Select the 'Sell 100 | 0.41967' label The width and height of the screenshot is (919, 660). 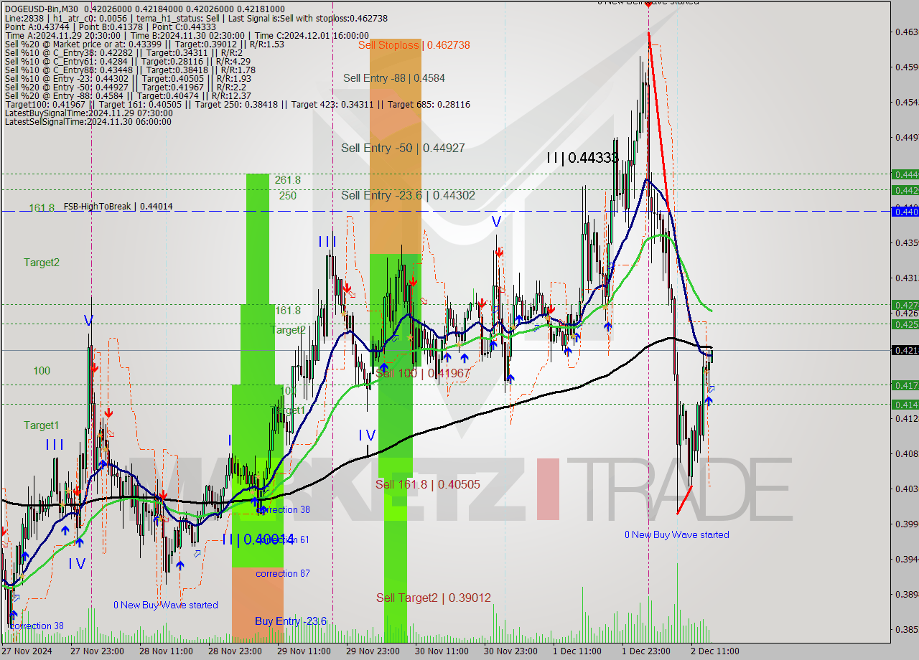point(422,373)
